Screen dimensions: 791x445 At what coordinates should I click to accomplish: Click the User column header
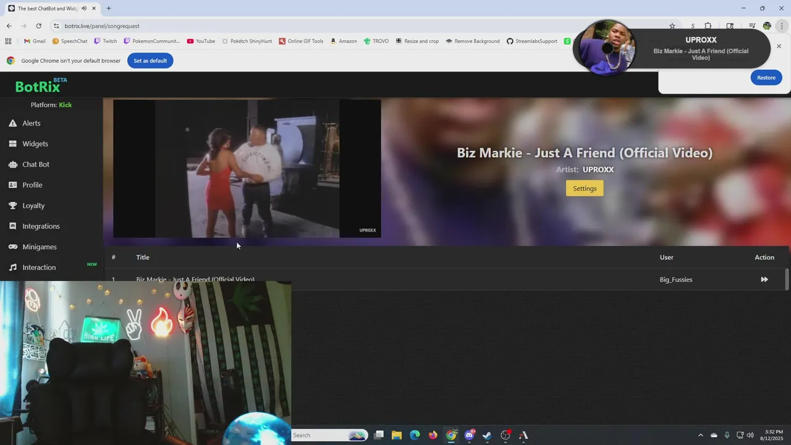pyautogui.click(x=667, y=257)
